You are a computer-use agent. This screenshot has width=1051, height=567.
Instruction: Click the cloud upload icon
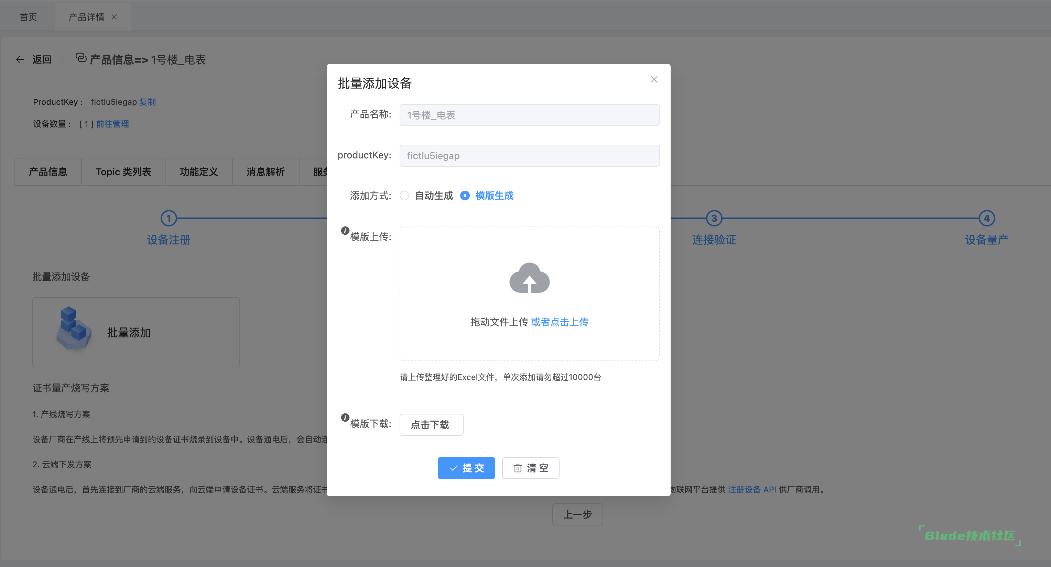click(529, 278)
